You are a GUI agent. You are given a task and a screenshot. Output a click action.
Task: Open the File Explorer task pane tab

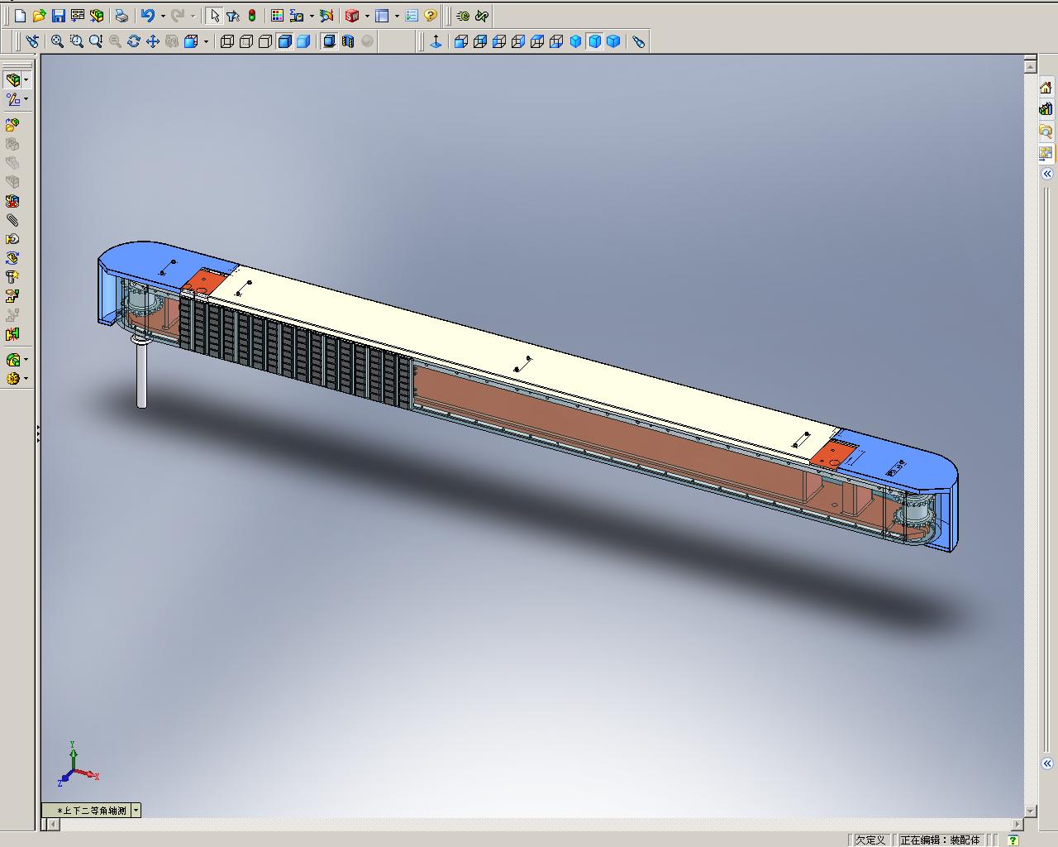(x=1046, y=131)
